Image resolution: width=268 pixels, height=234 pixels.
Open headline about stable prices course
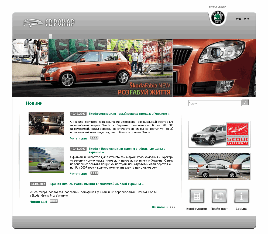127,150
